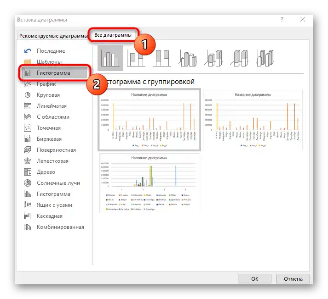Screen dimensions: 328x299
Task: Open the Комбинированная combo chart category
Action: tap(54, 227)
